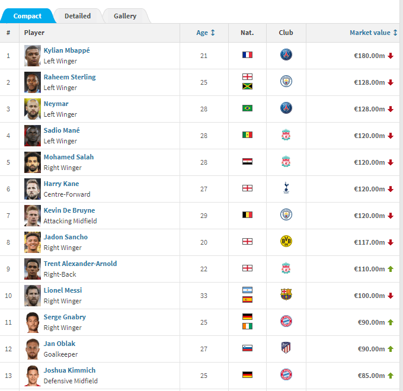Open Kevin De Bruyne's player profile link
The height and width of the screenshot is (391, 403).
pyautogui.click(x=69, y=210)
